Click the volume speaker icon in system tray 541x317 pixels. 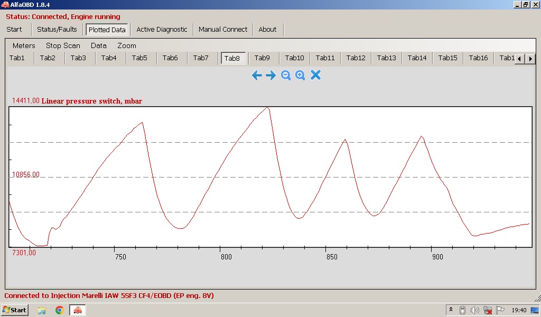point(474,310)
